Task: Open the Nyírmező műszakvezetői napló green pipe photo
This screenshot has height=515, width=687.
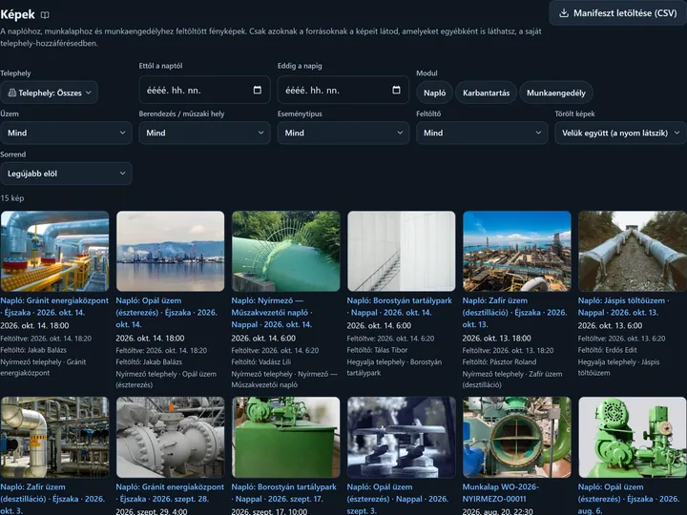Action: click(x=285, y=252)
